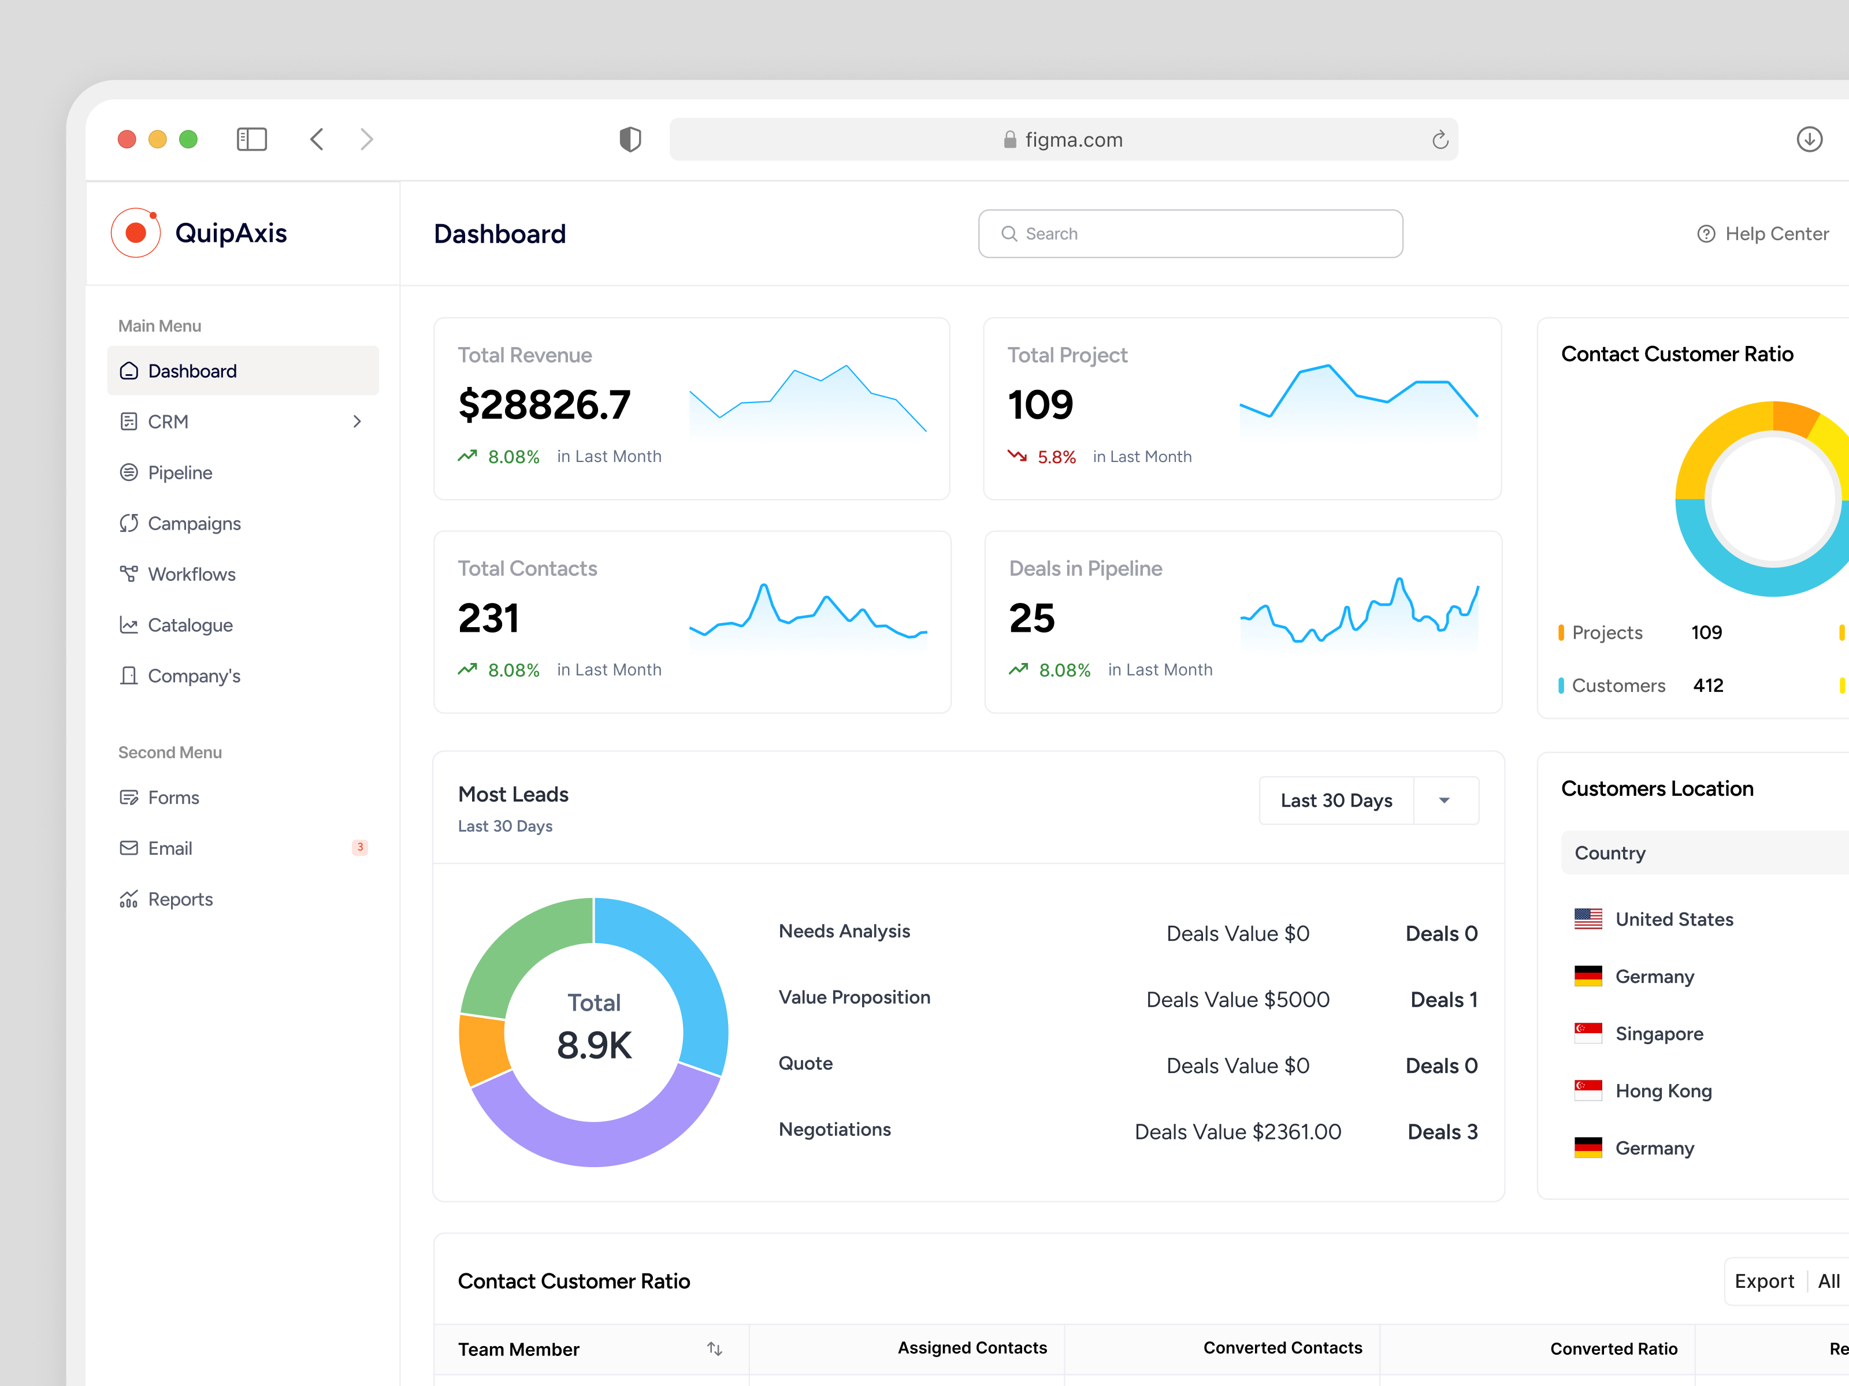Click the Forms icon in sidebar
Viewport: 1849px width, 1386px height.
pos(129,798)
